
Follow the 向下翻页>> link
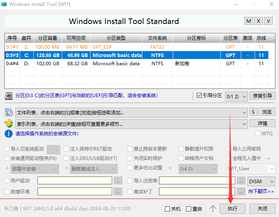pos(261,191)
